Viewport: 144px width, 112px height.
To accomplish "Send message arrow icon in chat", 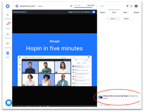I will pos(139,104).
